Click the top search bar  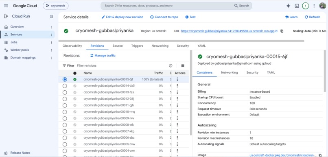coord(176,6)
